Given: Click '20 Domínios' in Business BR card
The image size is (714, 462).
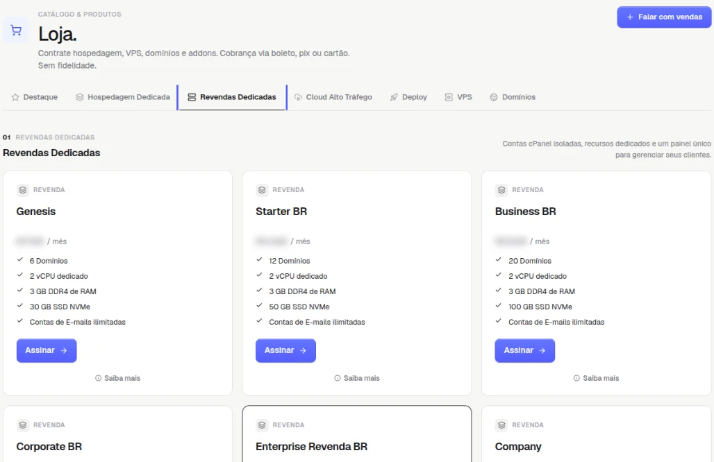Looking at the screenshot, I should (530, 261).
